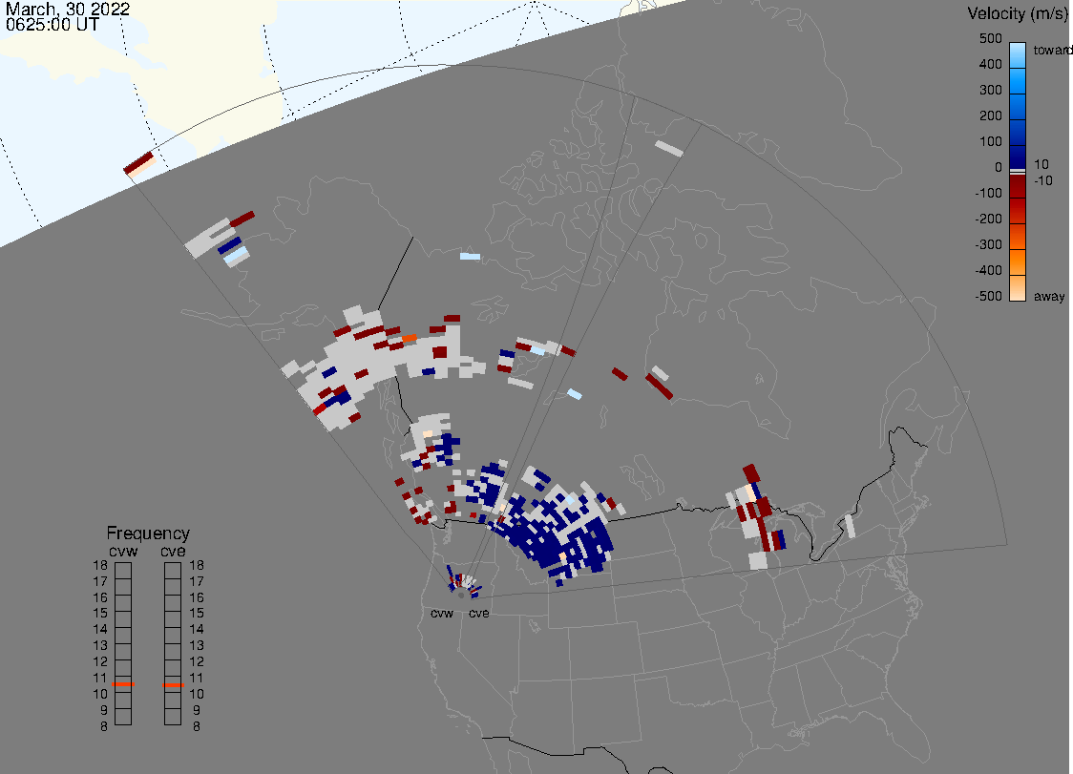Click the date text "March, 30 2022"
1073x774 pixels.
[x=68, y=10]
